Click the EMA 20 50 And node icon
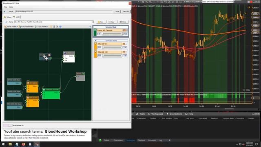 pos(28,83)
